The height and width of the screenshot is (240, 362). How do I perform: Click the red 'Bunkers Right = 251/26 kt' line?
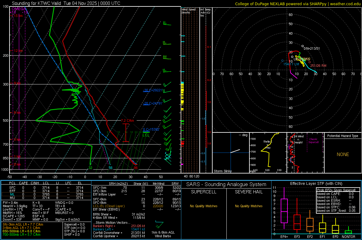point(119,226)
